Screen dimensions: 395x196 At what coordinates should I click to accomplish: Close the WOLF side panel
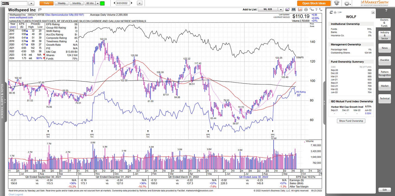pyautogui.click(x=373, y=12)
